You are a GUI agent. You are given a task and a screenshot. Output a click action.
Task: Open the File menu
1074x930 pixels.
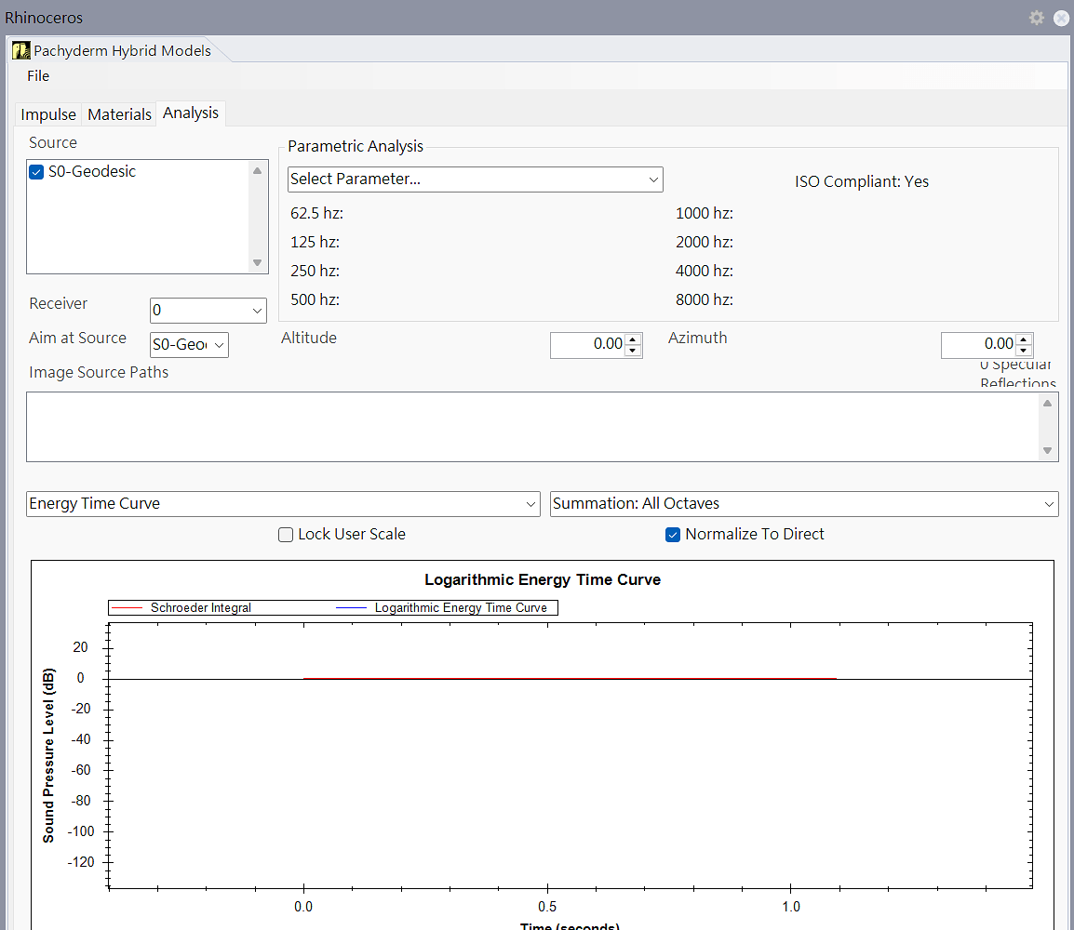(x=38, y=76)
